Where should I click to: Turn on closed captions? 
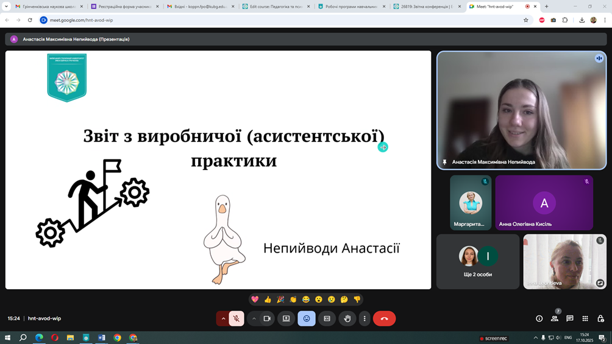[327, 318]
